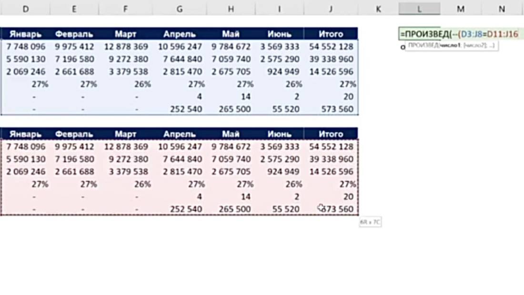Viewport: 524px width, 295px height.
Task: Click Январь header in the blue table
Action: tap(25, 34)
